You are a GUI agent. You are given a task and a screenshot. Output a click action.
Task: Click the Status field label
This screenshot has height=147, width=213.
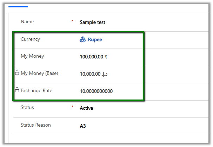[27, 107]
